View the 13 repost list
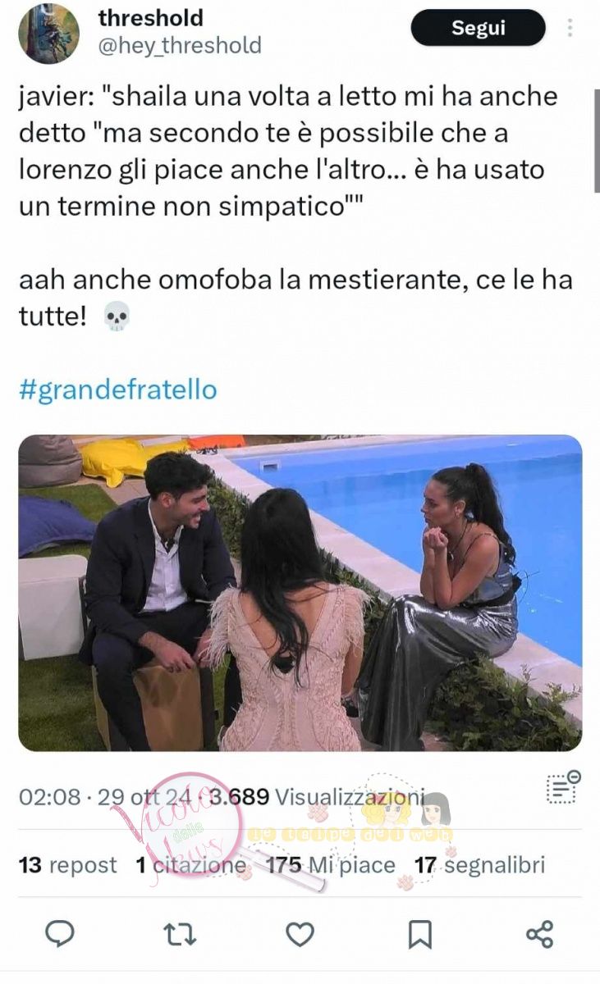Viewport: 600px width, 984px height. [68, 865]
